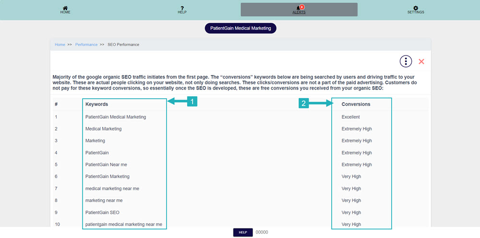Click the 00000 counter in the bottom bar
Viewport: 480px width, 238px height.
(262, 232)
